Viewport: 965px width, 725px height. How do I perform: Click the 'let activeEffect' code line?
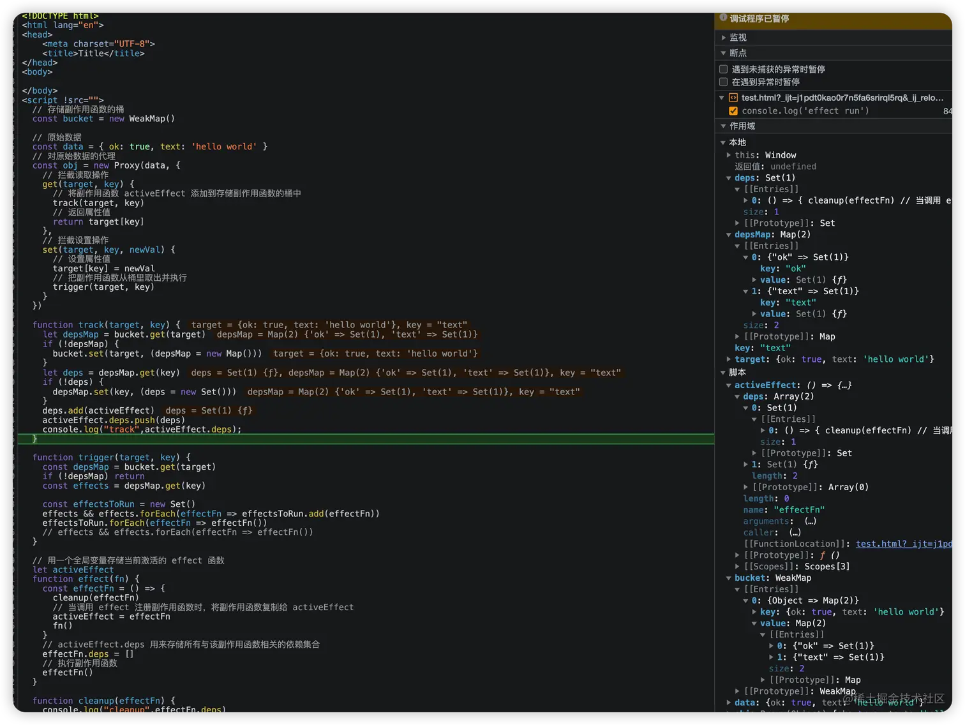(73, 570)
